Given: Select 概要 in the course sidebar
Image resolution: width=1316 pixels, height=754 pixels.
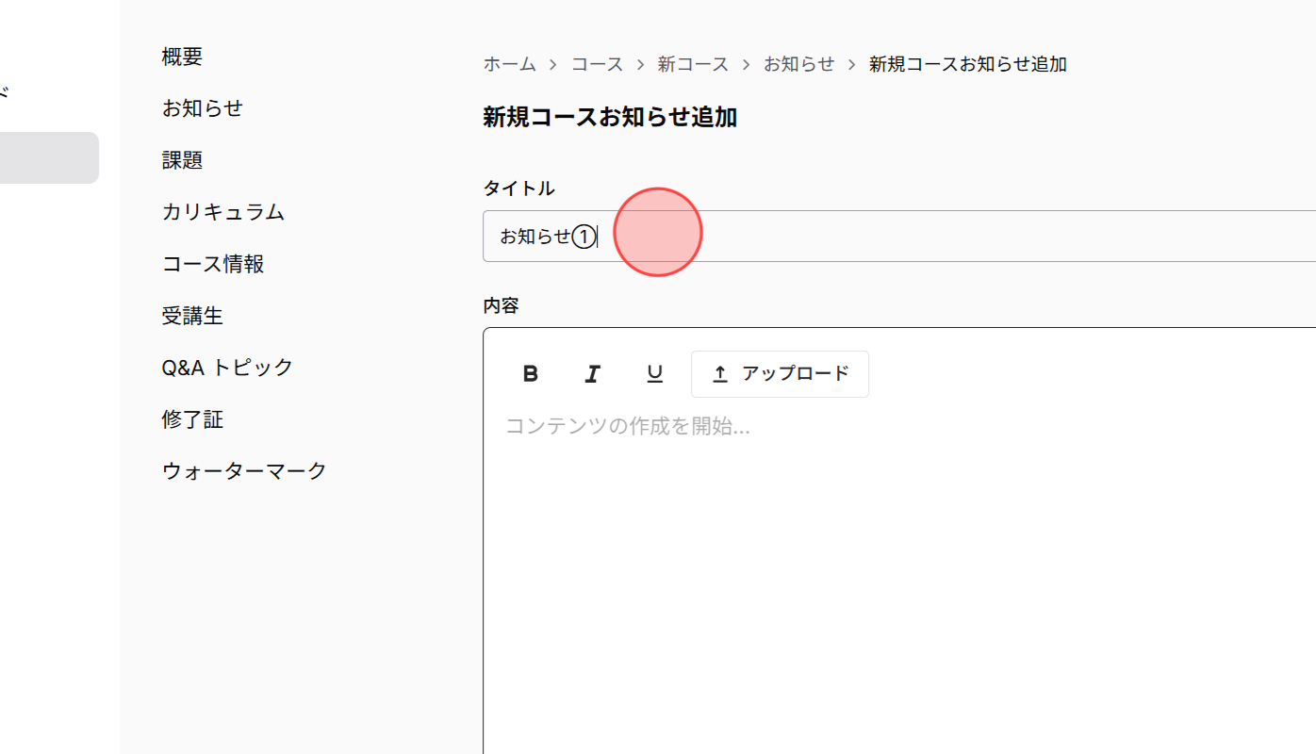Looking at the screenshot, I should pyautogui.click(x=182, y=57).
